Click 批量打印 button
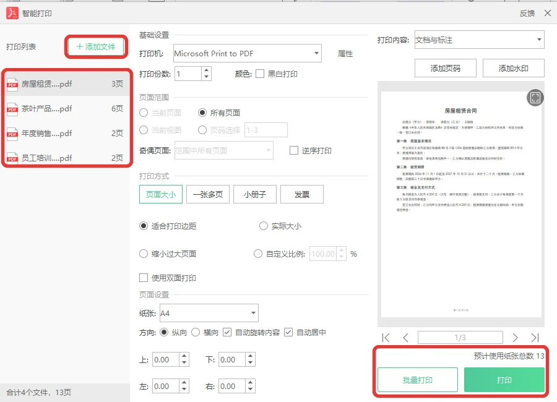The image size is (557, 402). (x=417, y=380)
